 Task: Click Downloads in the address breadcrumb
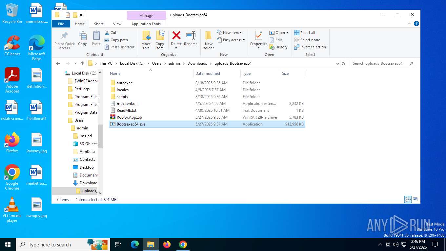tap(197, 63)
